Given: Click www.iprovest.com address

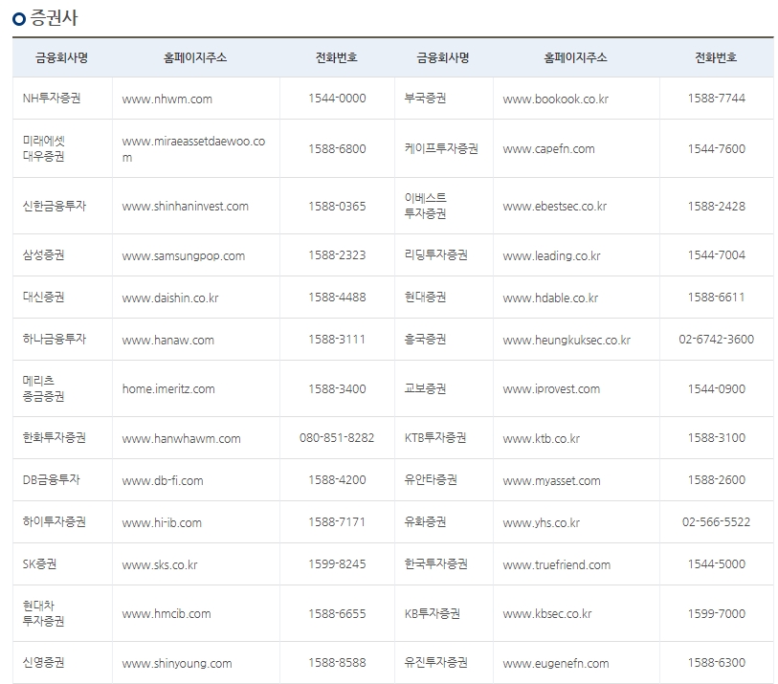Looking at the screenshot, I should [552, 388].
